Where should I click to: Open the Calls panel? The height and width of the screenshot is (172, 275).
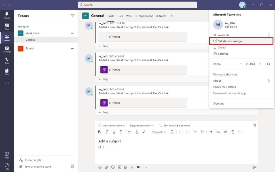[x=7, y=60]
